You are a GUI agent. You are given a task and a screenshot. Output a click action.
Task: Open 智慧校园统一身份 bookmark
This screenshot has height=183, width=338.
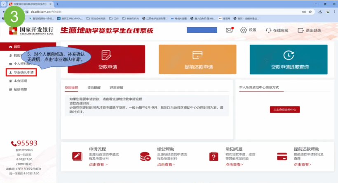click(41, 19)
